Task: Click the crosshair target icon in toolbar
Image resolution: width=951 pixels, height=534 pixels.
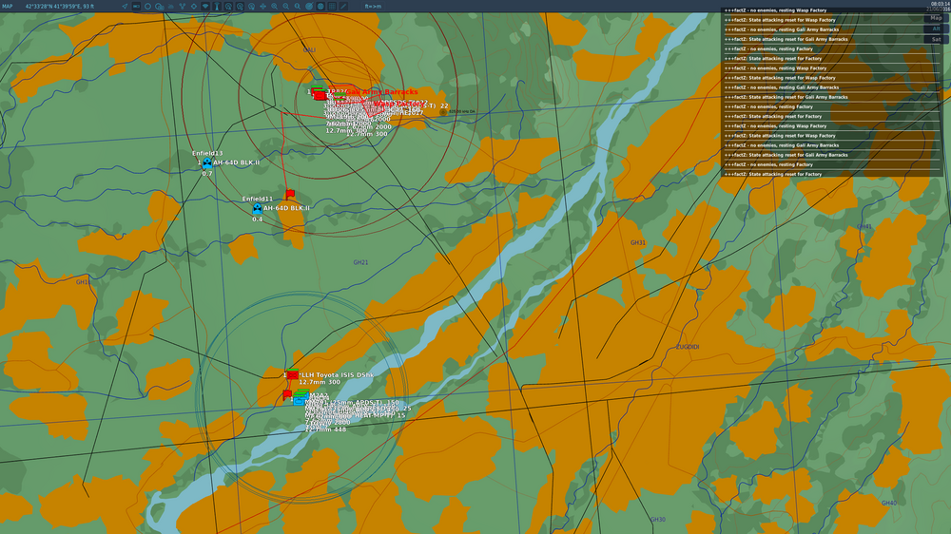Action: click(x=194, y=6)
